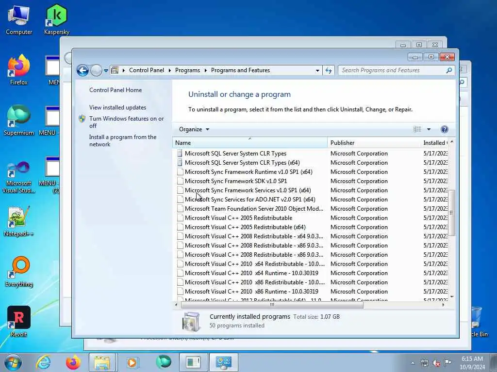This screenshot has width=497, height=372.
Task: Click the list's scroll down arrow
Action: click(452, 296)
